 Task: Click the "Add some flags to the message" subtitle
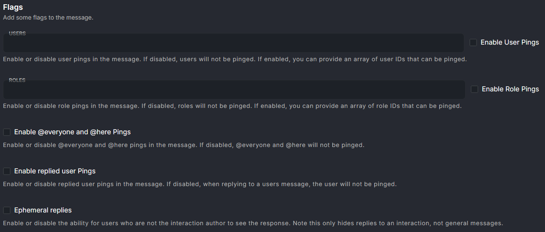(48, 18)
